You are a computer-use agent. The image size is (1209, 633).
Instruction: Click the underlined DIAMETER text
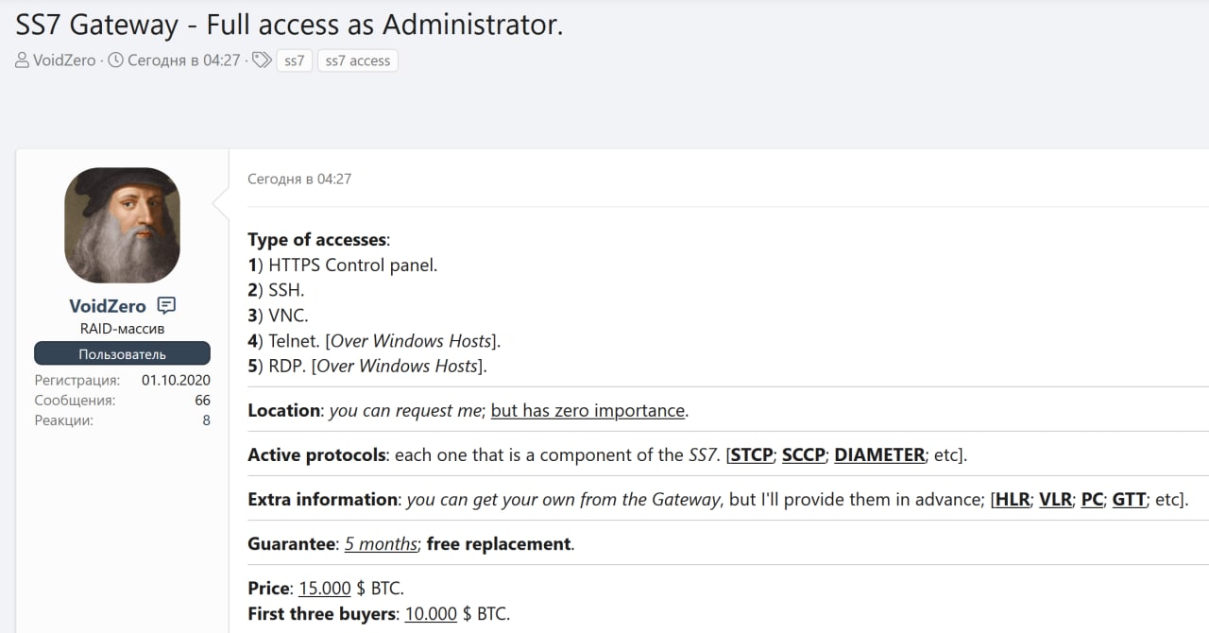pyautogui.click(x=879, y=454)
